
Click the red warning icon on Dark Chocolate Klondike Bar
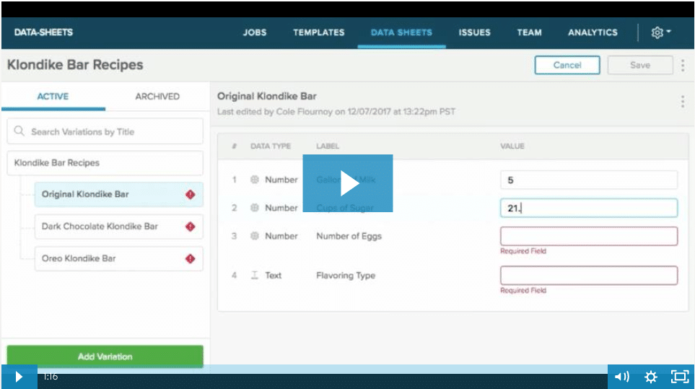190,227
